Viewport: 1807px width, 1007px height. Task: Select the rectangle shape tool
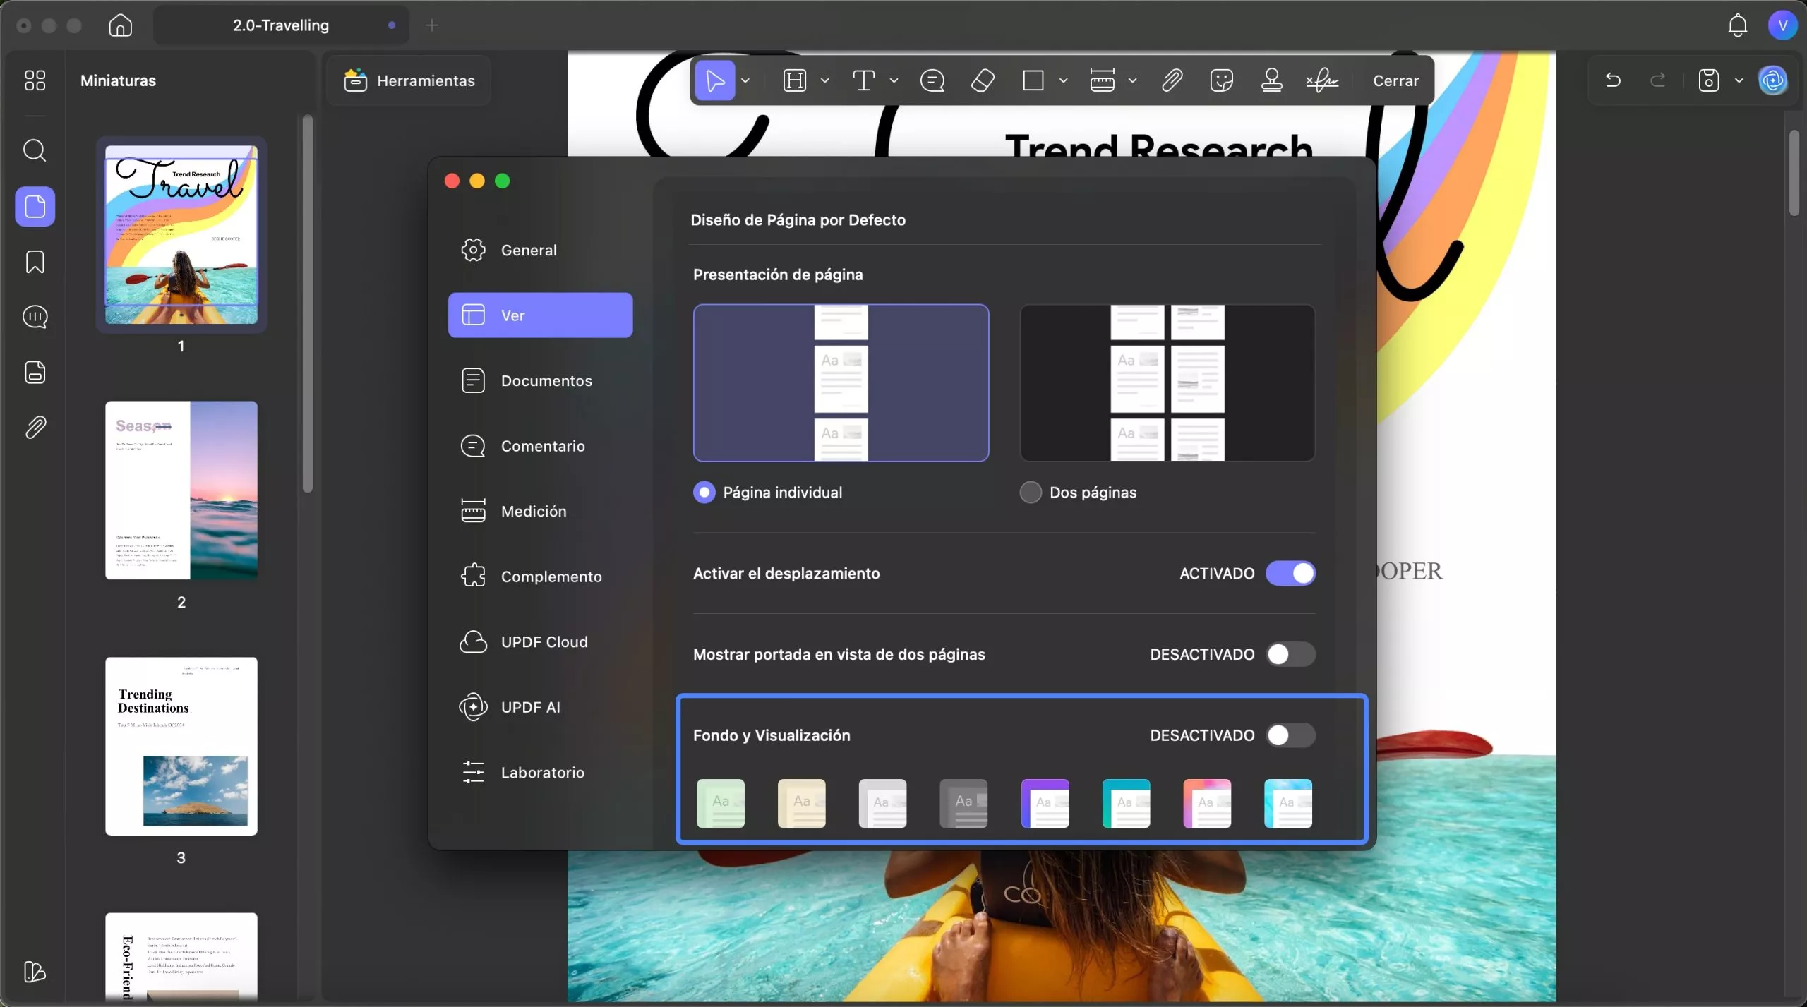(1033, 80)
